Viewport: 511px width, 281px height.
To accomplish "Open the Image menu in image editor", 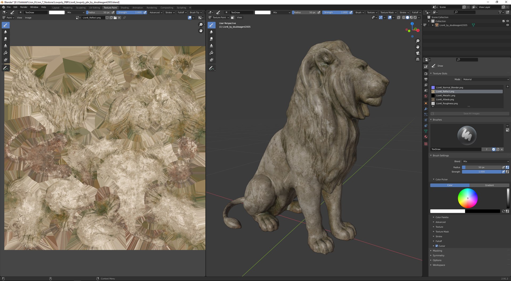I will tap(28, 18).
